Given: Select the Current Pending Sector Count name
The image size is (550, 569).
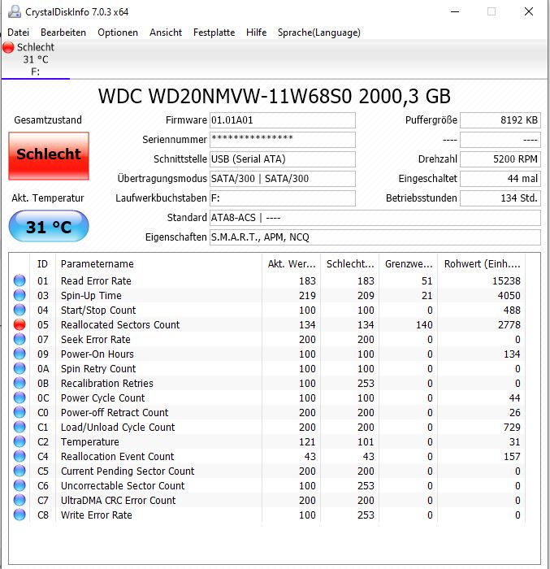Looking at the screenshot, I should click(x=128, y=471).
